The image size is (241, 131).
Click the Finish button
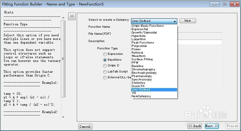[x=232, y=126]
